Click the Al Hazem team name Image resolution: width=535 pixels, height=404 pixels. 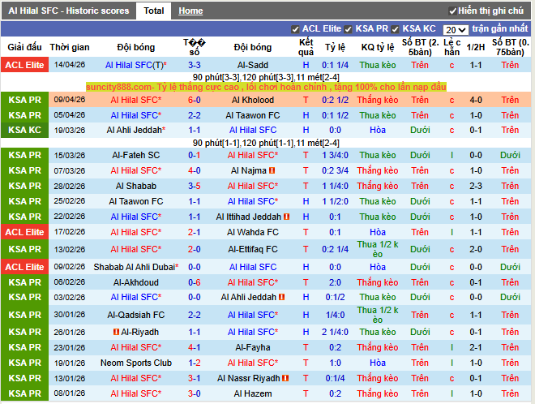tap(253, 393)
